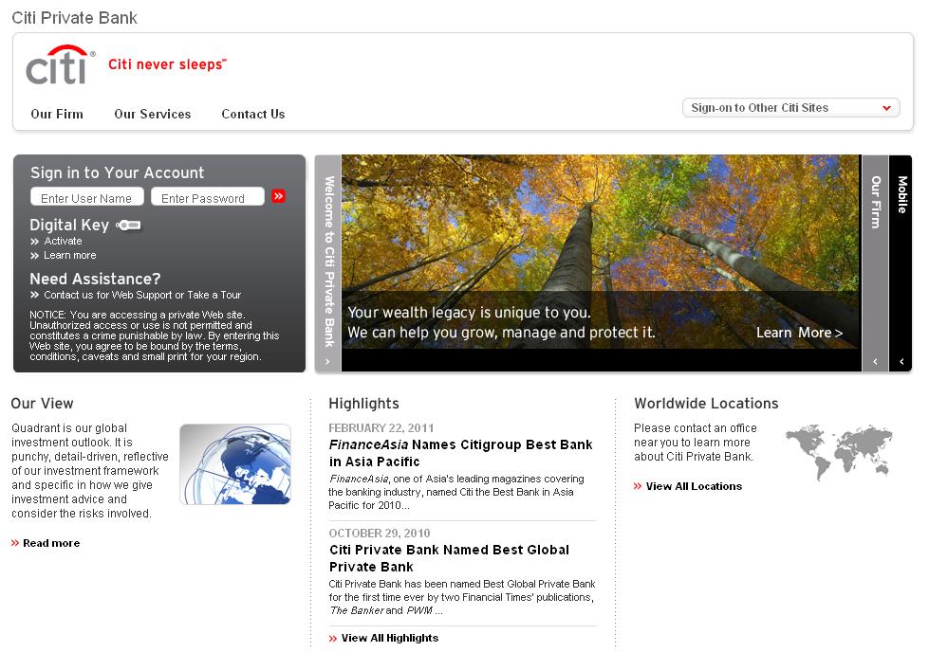Focus the Enter Password field
The height and width of the screenshot is (652, 929).
tap(208, 198)
